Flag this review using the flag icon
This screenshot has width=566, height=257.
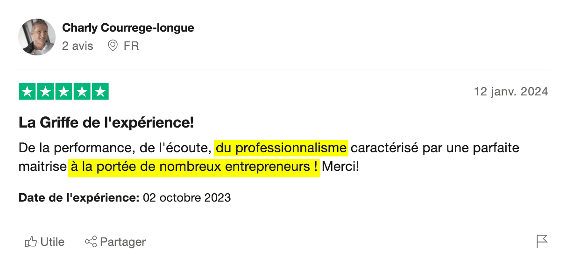point(542,241)
